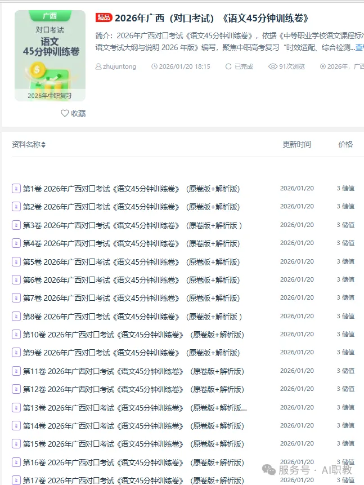The width and height of the screenshot is (364, 485).
Task: Click the 价格 column header
Action: pos(345,144)
